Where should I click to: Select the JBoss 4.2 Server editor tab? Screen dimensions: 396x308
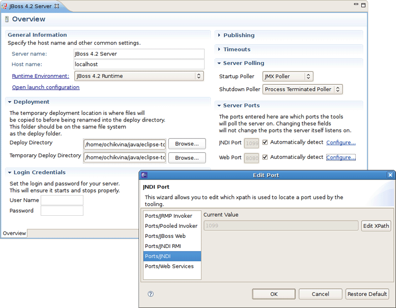point(30,6)
